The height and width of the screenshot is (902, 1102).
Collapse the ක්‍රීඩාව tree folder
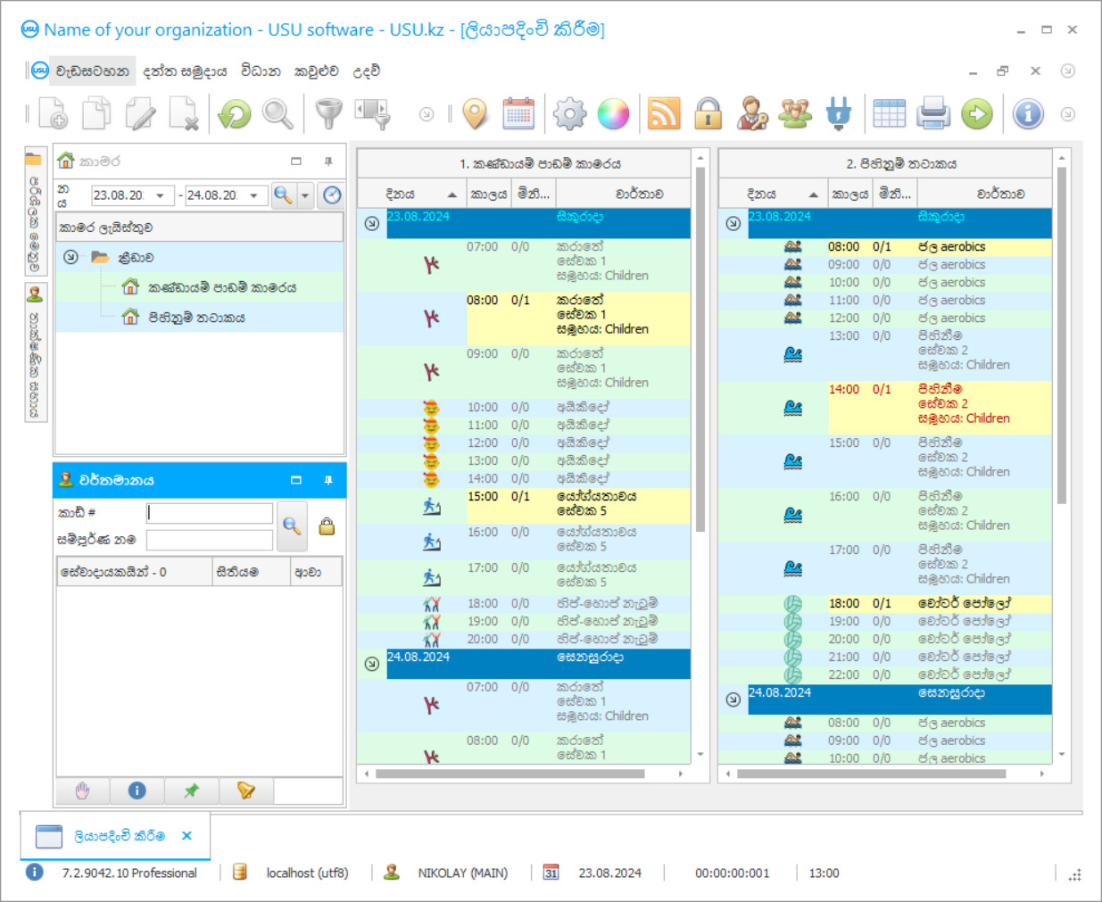click(x=71, y=257)
